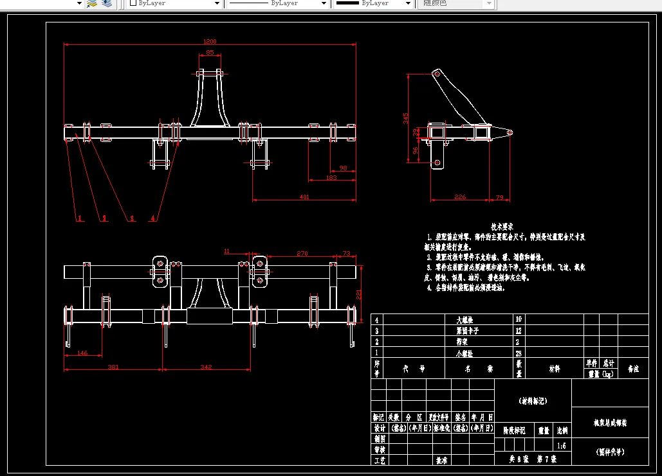This screenshot has height=476, width=662.
Task: Open the plot style 随颜色 dropdown
Action: point(489,3)
